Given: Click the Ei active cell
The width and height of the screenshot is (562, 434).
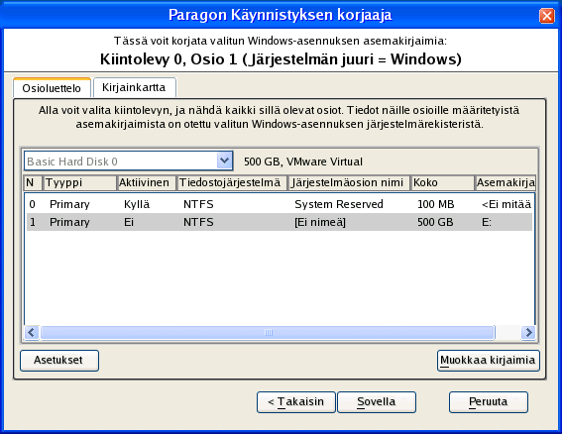Looking at the screenshot, I should pos(129,222).
